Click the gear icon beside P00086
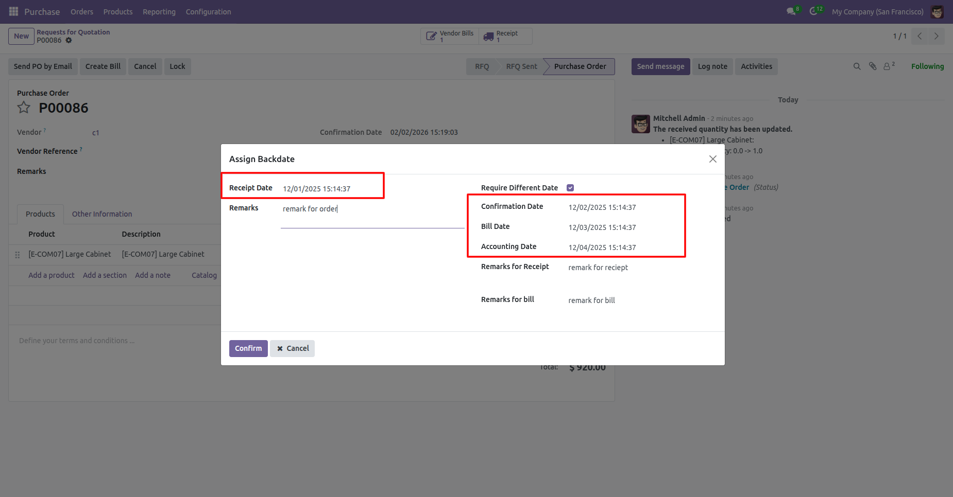Viewport: 953px width, 497px height. click(x=69, y=40)
